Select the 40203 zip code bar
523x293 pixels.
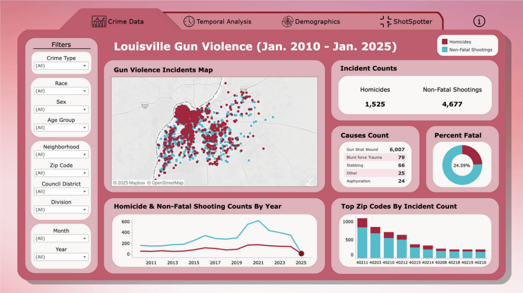[375, 243]
